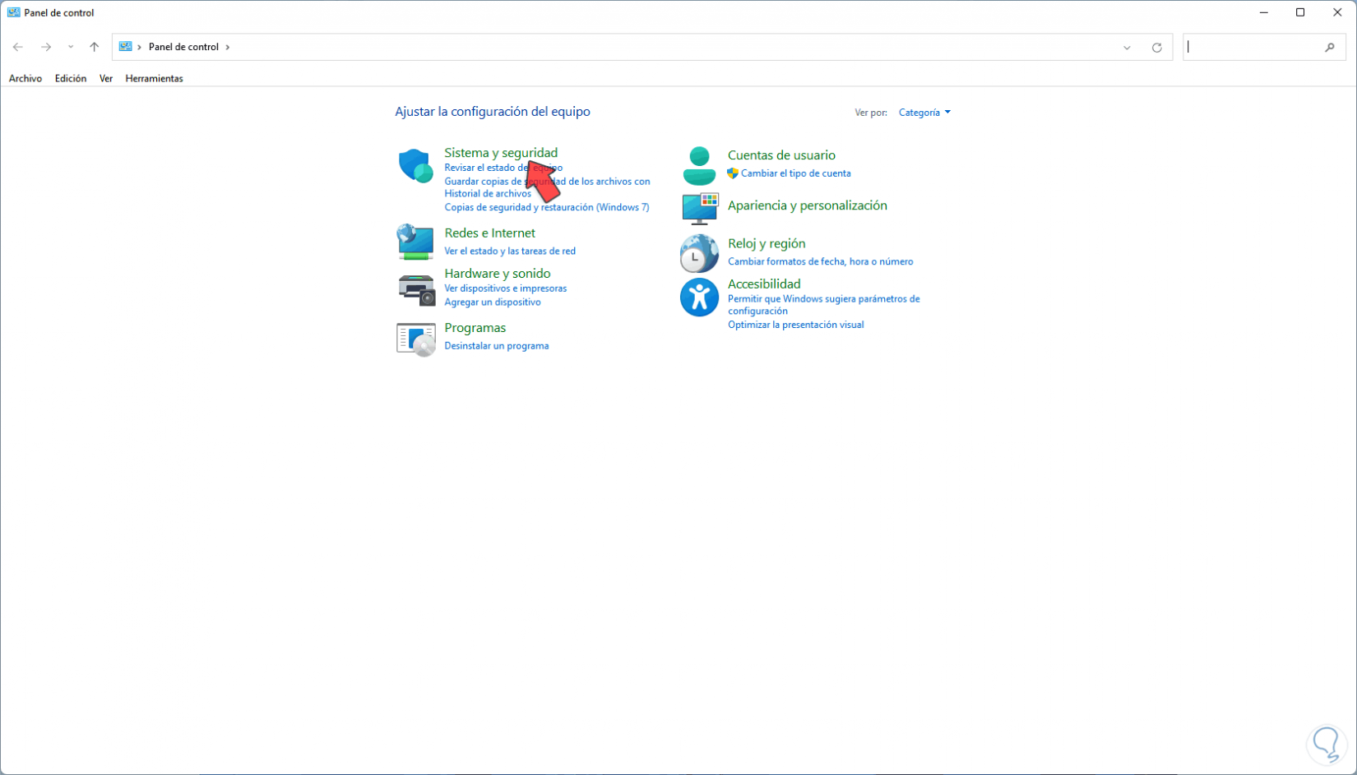
Task: Click Desinstalar un programa
Action: [497, 346]
